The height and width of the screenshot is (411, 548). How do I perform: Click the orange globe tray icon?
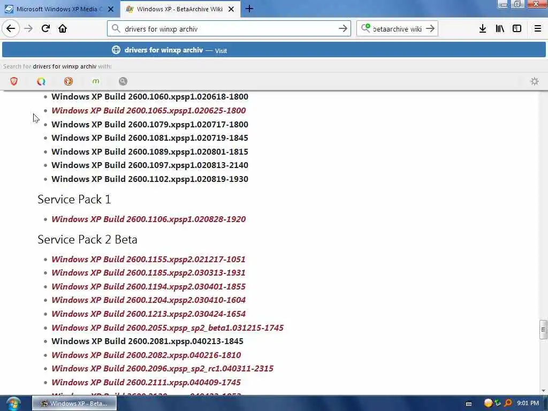coord(488,404)
